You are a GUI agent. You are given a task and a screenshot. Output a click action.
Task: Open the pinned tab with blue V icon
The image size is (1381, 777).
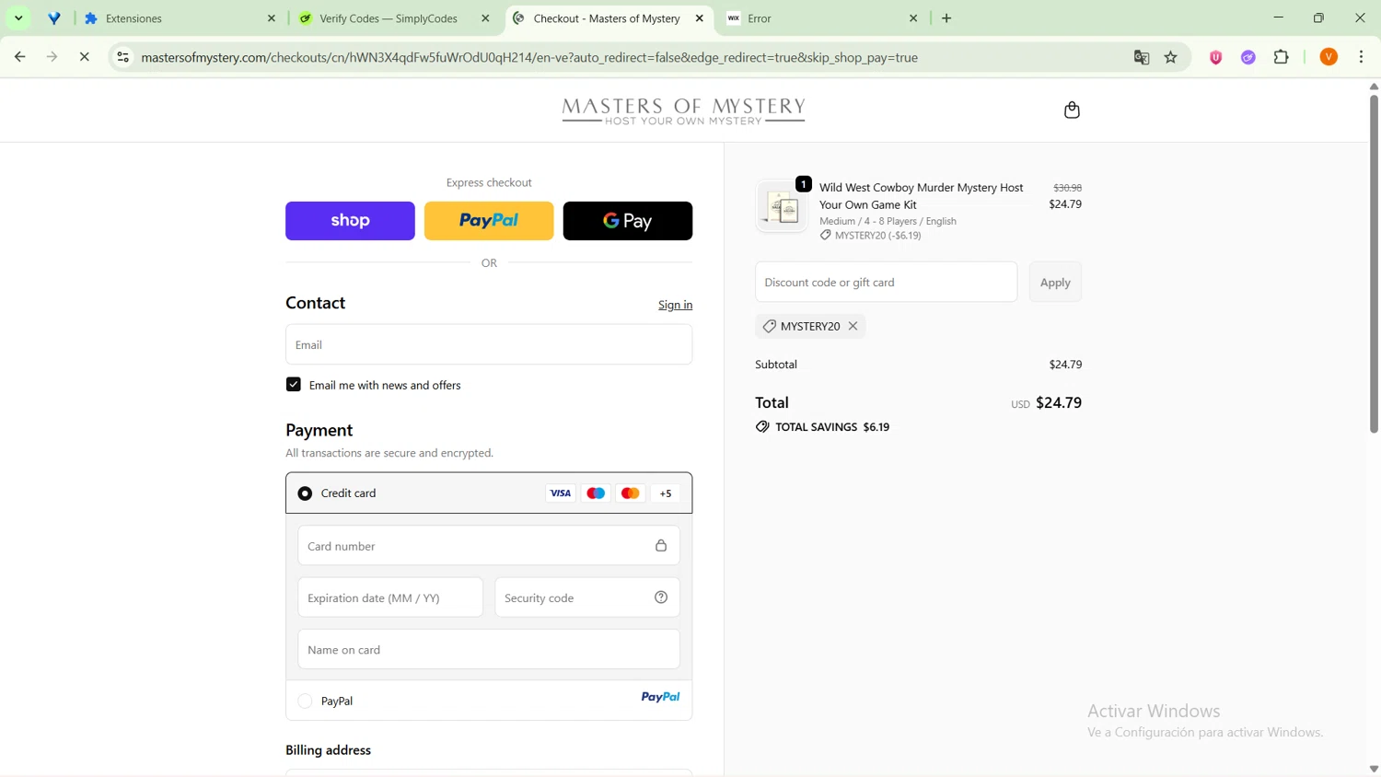[54, 18]
